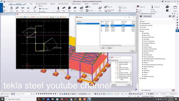Select the Weld tool

[x=35, y=9]
